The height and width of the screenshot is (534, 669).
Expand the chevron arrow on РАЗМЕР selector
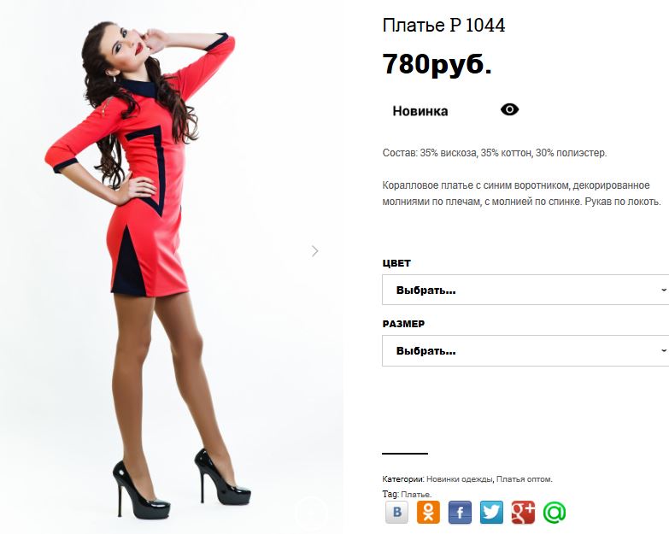pyautogui.click(x=664, y=350)
